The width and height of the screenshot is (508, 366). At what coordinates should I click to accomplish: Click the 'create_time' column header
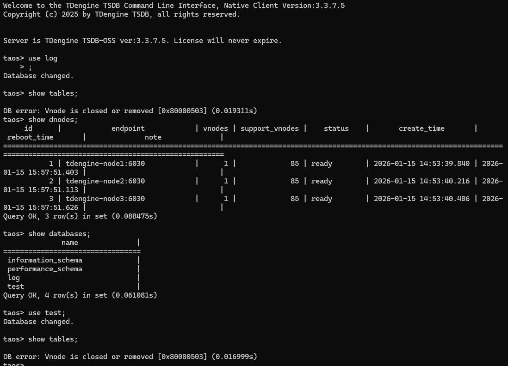[x=421, y=128]
